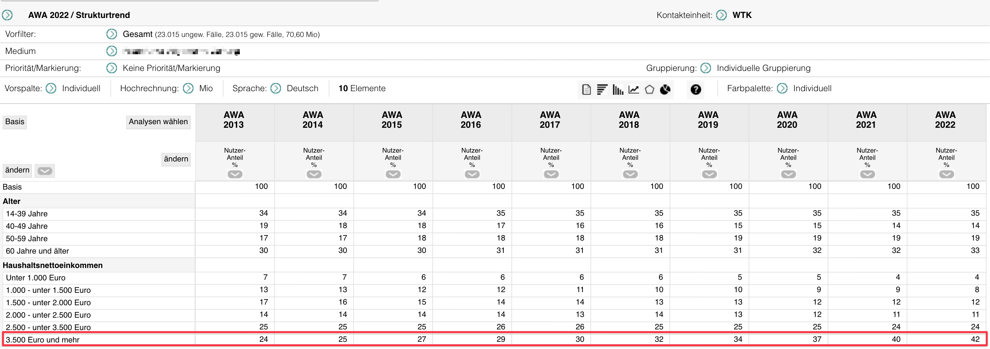Select the 40-49 Jahre row label
990x349 pixels.
[x=27, y=226]
